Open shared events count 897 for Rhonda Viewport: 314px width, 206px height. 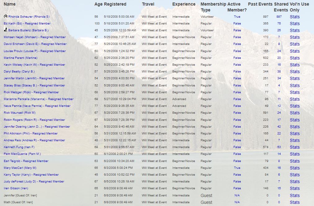(x=279, y=17)
